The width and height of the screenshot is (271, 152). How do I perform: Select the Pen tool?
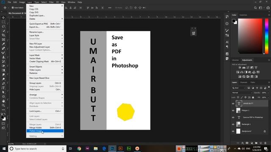coord(3,84)
